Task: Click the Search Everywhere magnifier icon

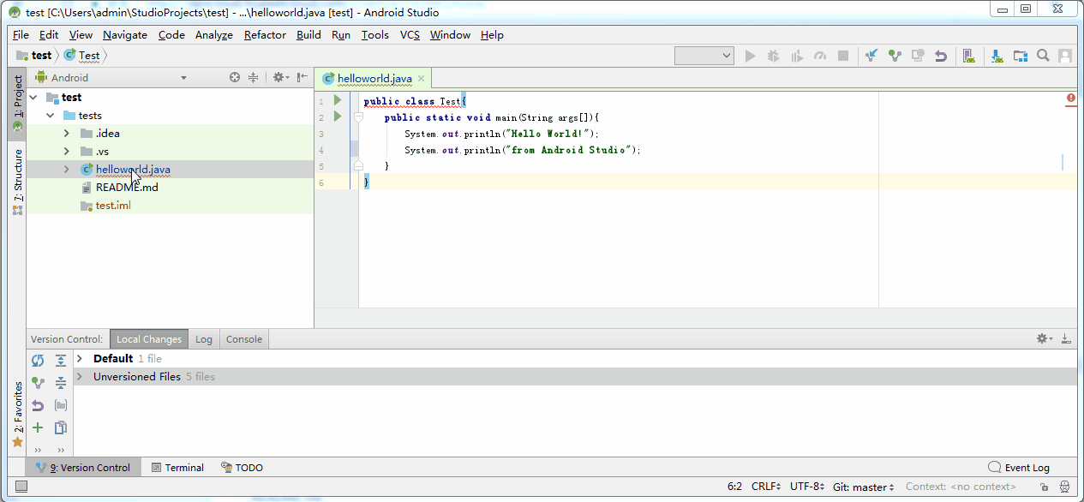Action: (1043, 56)
